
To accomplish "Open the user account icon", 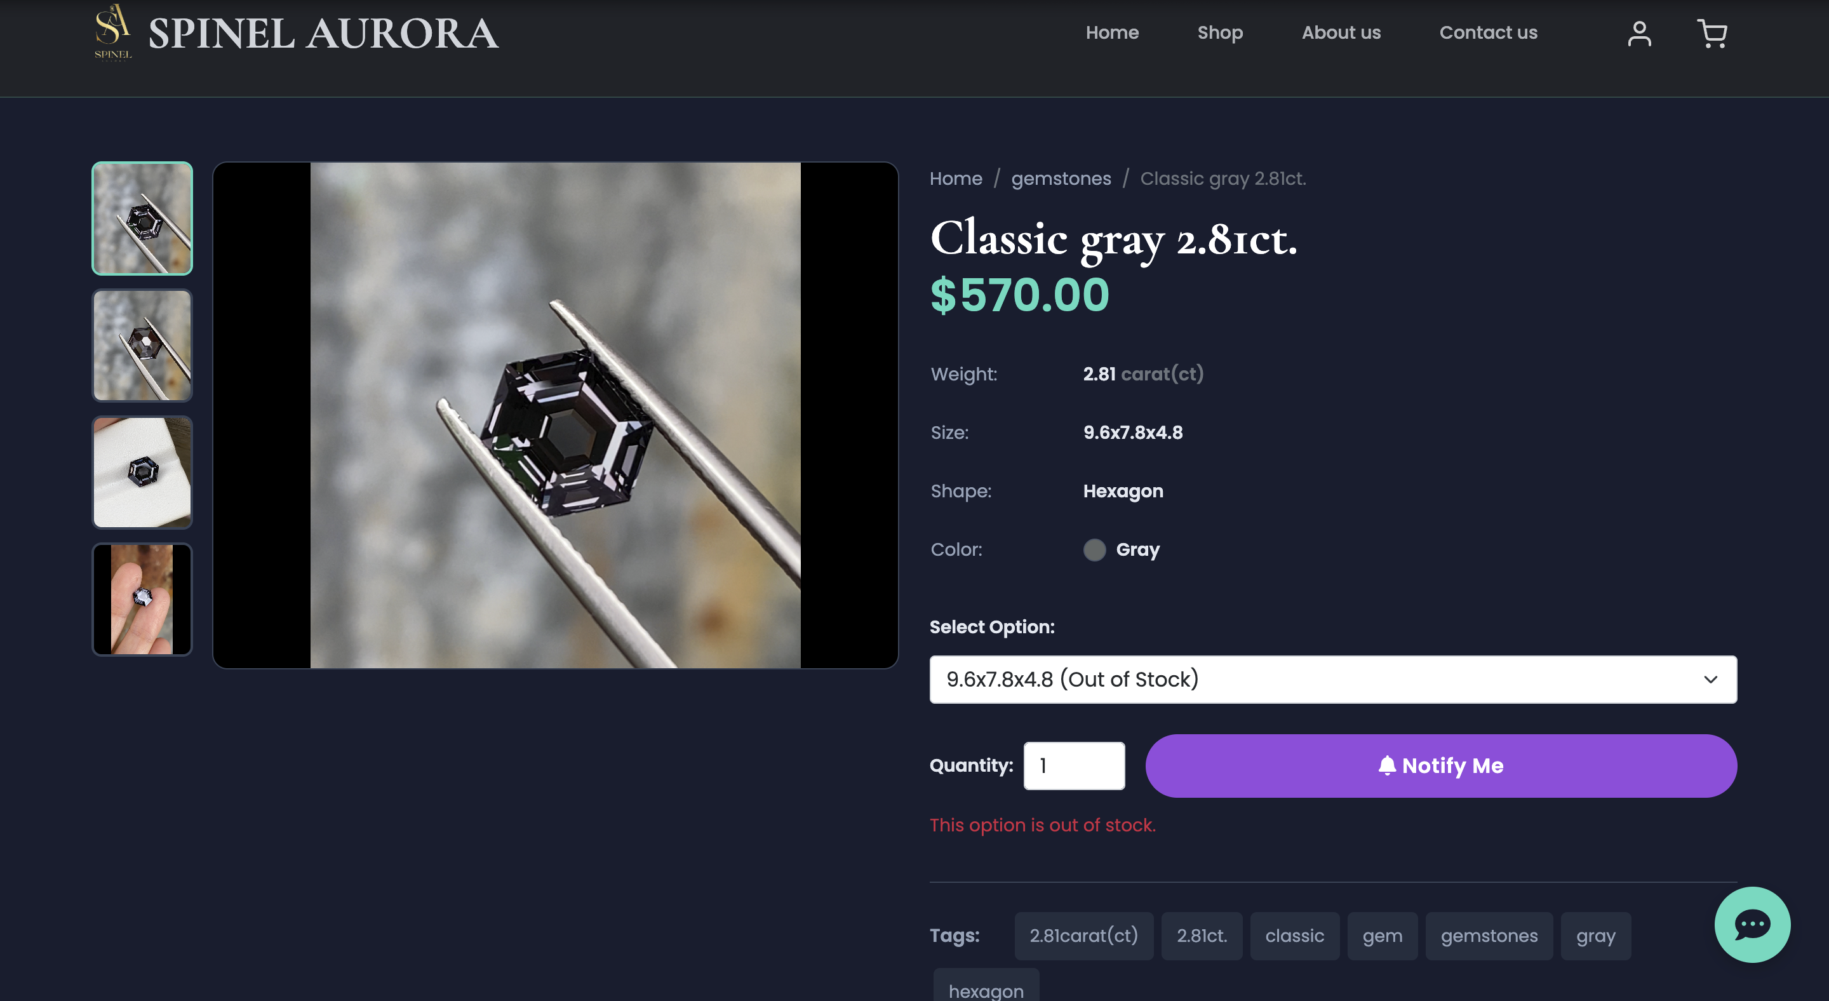I will tap(1638, 34).
